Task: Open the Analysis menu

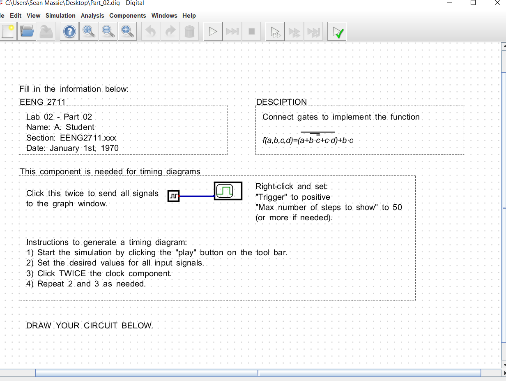Action: [92, 16]
